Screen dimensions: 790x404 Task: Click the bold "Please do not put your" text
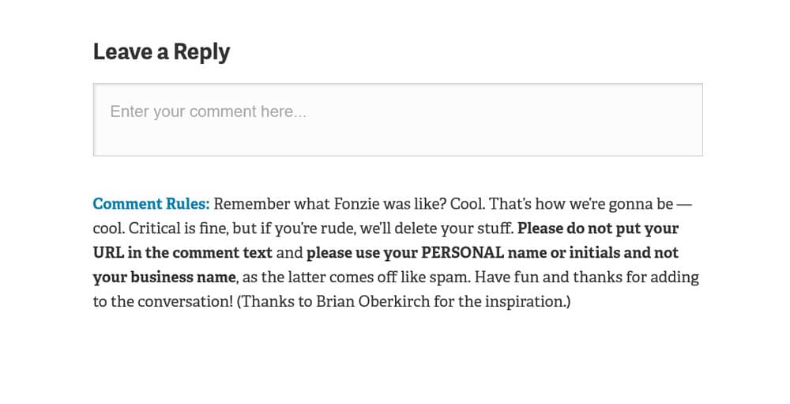point(598,228)
